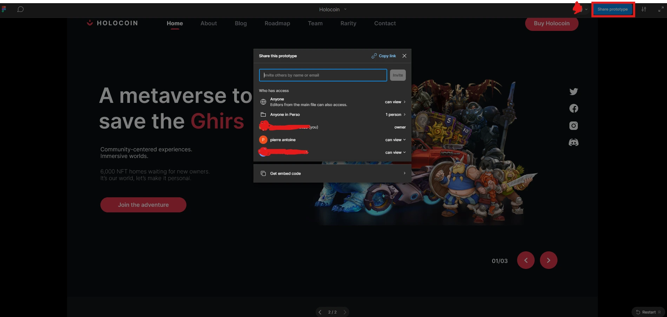Go to previous prototype frame arrow
The width and height of the screenshot is (667, 317).
pyautogui.click(x=320, y=312)
